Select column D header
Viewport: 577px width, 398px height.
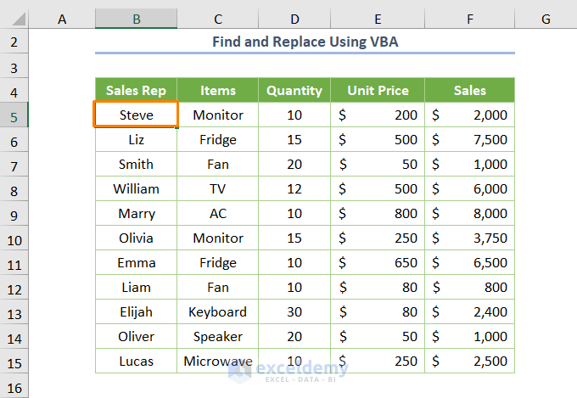click(x=294, y=19)
